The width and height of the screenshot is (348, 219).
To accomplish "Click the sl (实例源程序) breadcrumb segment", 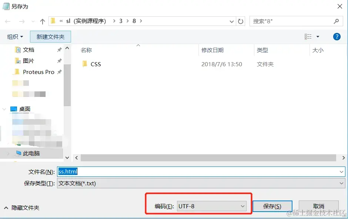I will (x=86, y=21).
